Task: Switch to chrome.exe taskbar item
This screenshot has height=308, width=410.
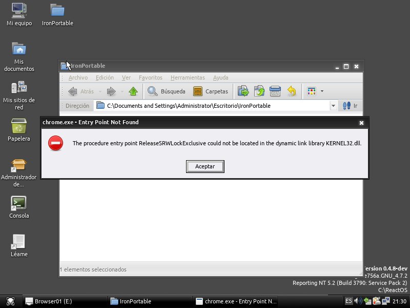Action: click(235, 301)
